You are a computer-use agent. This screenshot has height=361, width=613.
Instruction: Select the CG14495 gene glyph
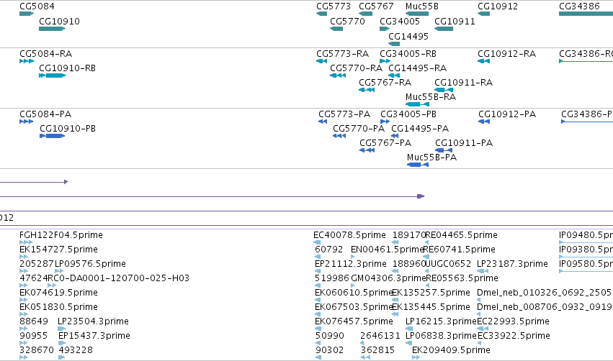pos(394,44)
